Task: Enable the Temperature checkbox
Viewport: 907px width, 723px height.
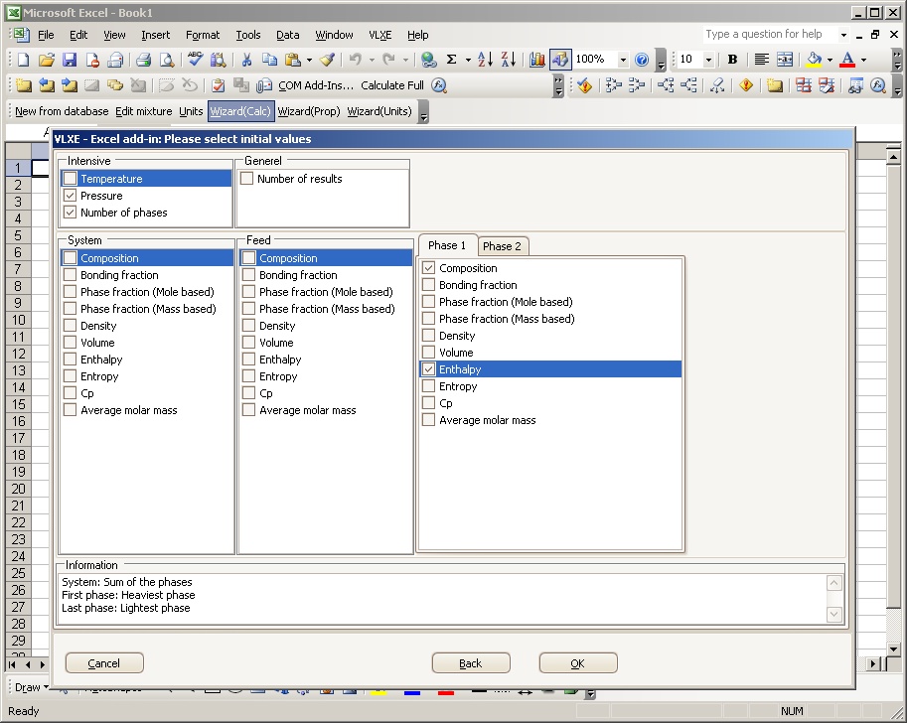Action: [70, 178]
